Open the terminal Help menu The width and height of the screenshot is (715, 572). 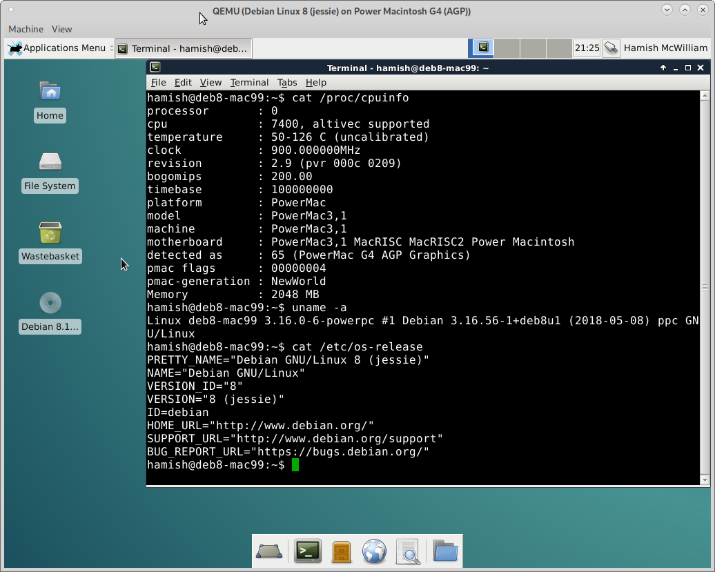[x=316, y=83]
